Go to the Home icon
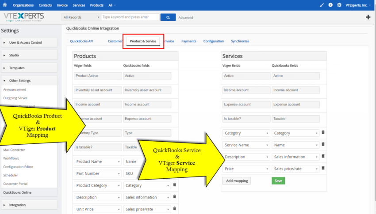The width and height of the screenshot is (376, 214). 5,5
